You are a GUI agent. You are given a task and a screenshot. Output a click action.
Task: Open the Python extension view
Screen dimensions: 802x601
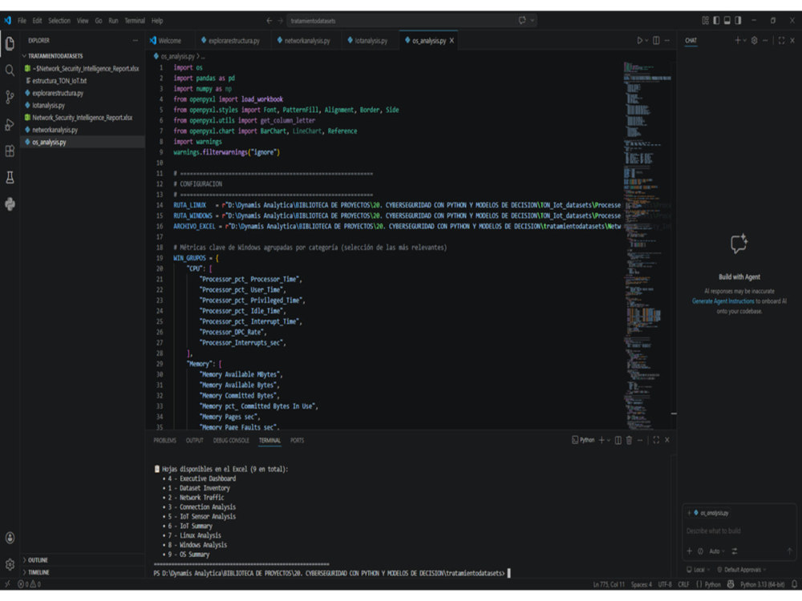coord(10,204)
